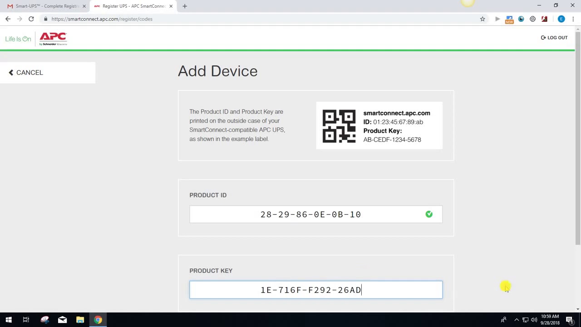Open the Windows Start menu
This screenshot has width=581, height=327.
click(x=9, y=320)
